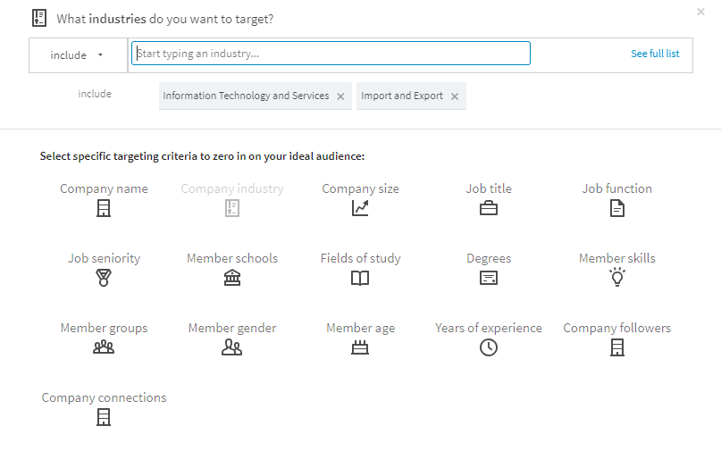721x451 pixels.
Task: Select the Job seniority medal icon
Action: (104, 278)
